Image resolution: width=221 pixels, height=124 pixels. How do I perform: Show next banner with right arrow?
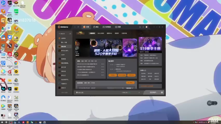[135, 48]
